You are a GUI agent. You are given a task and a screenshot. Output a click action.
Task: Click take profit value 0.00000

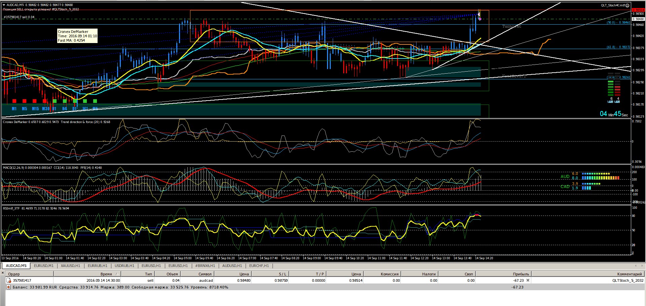(318, 280)
